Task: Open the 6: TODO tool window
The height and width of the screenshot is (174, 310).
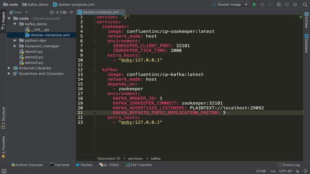Action: (x=109, y=165)
